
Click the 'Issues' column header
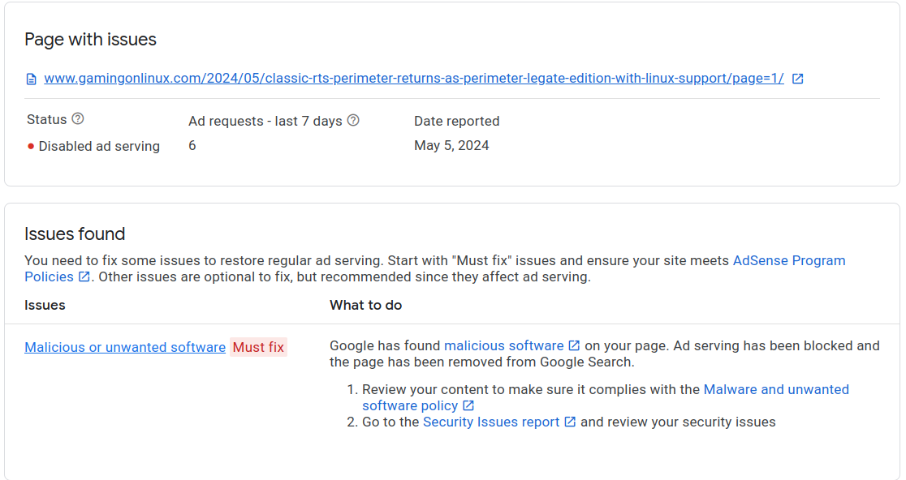click(x=45, y=305)
